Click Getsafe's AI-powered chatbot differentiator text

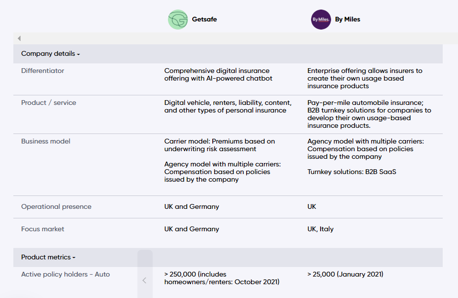click(x=218, y=74)
